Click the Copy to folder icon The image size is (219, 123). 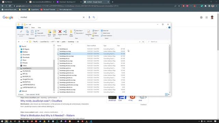pyautogui.click(x=54, y=32)
